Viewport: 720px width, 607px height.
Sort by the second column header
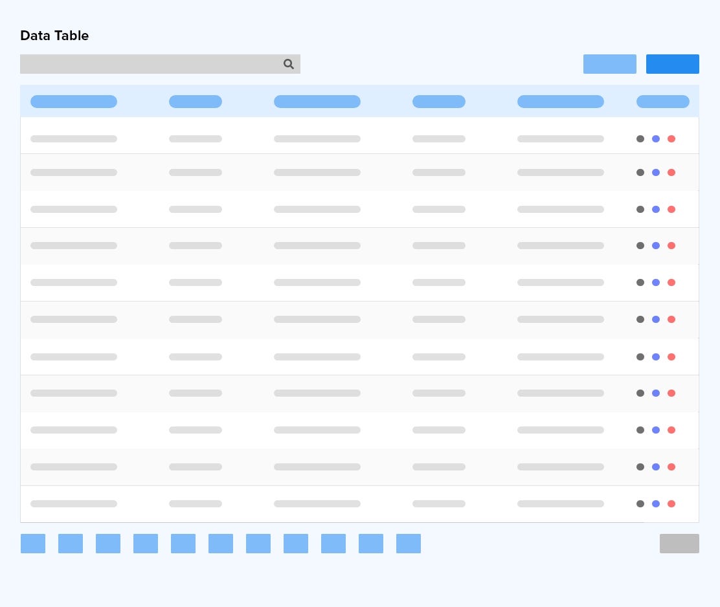point(195,102)
